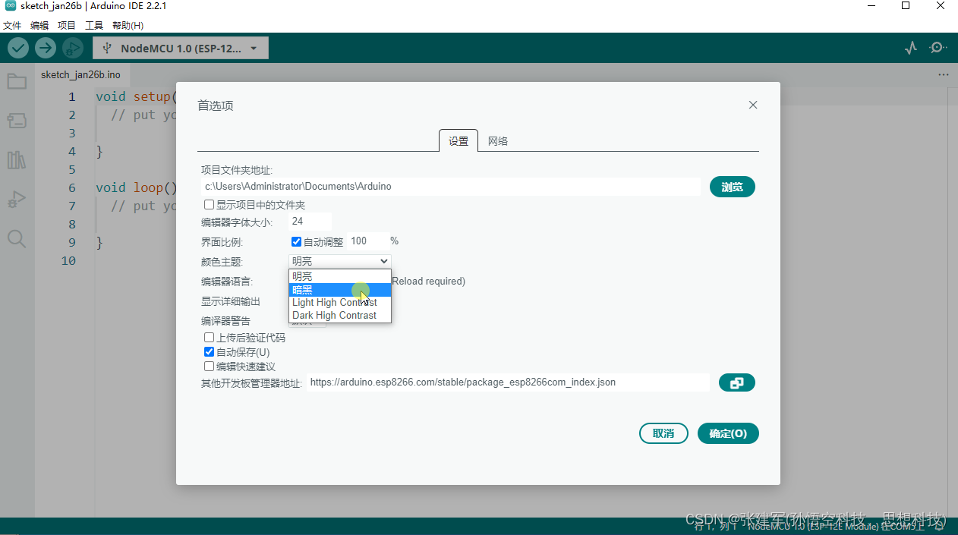Open the 工具 menu

pos(94,25)
